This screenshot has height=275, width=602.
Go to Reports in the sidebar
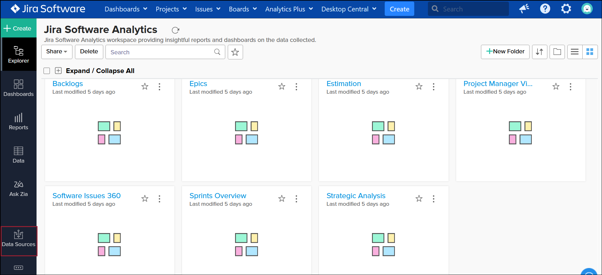tap(18, 122)
